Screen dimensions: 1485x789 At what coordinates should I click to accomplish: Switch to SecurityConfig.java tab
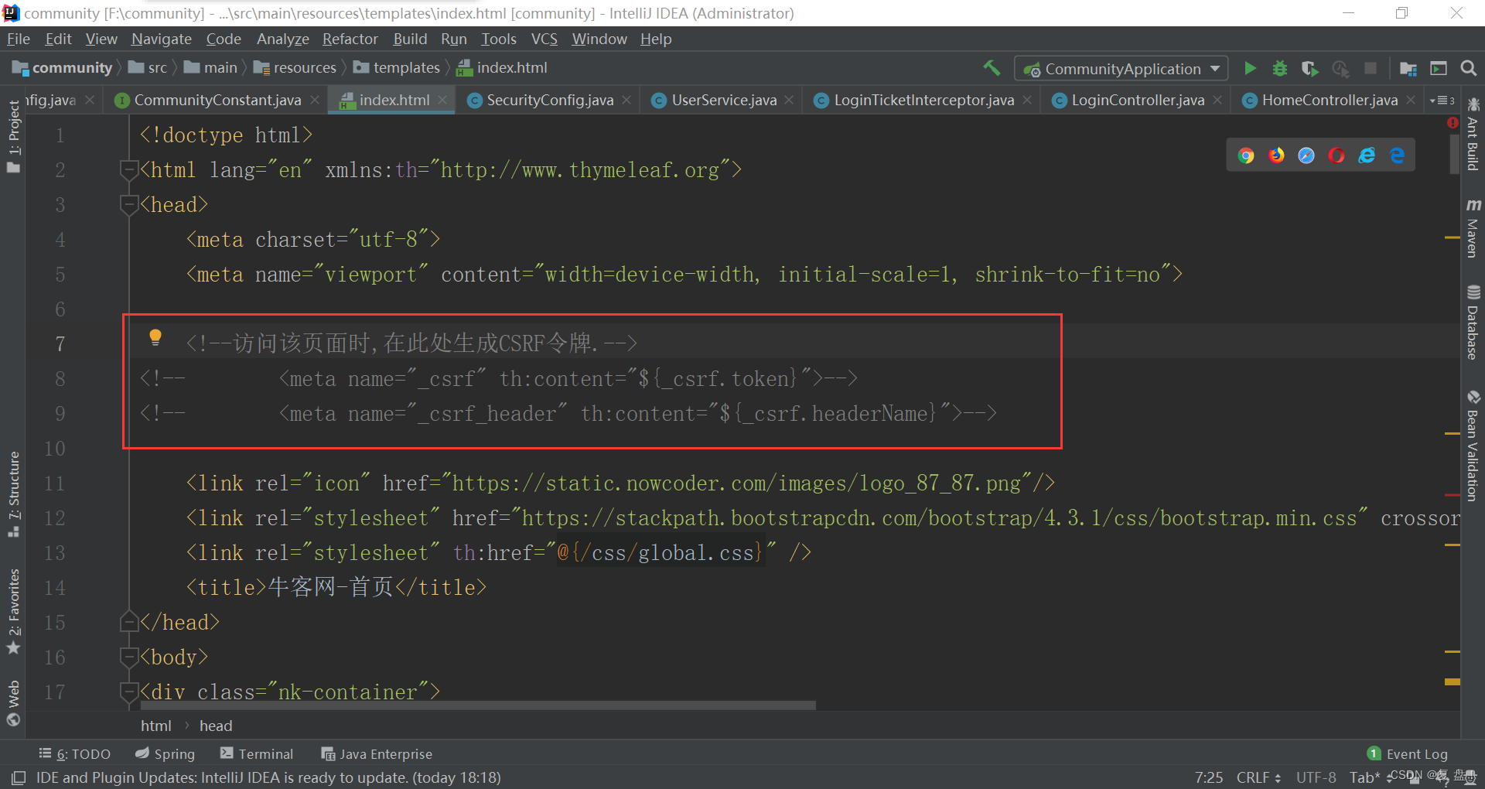click(549, 100)
